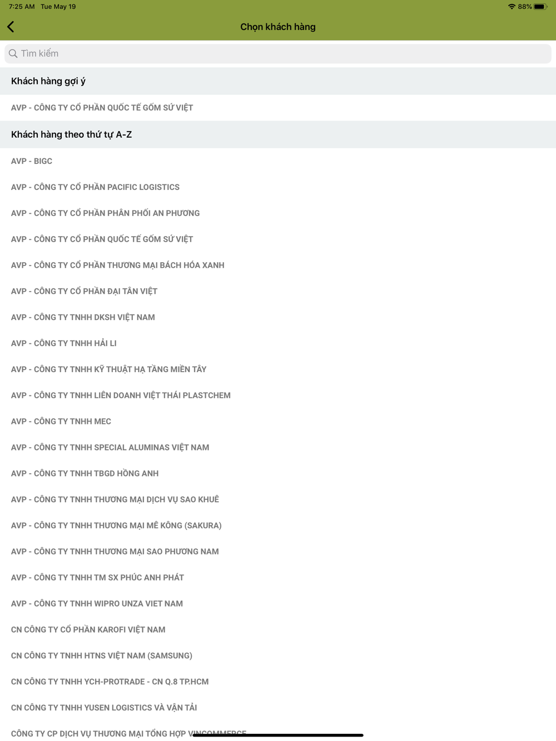The height and width of the screenshot is (741, 556).
Task: Select CN CỔ PHẦN KAROFI VIỆT NAM
Action: click(x=278, y=630)
